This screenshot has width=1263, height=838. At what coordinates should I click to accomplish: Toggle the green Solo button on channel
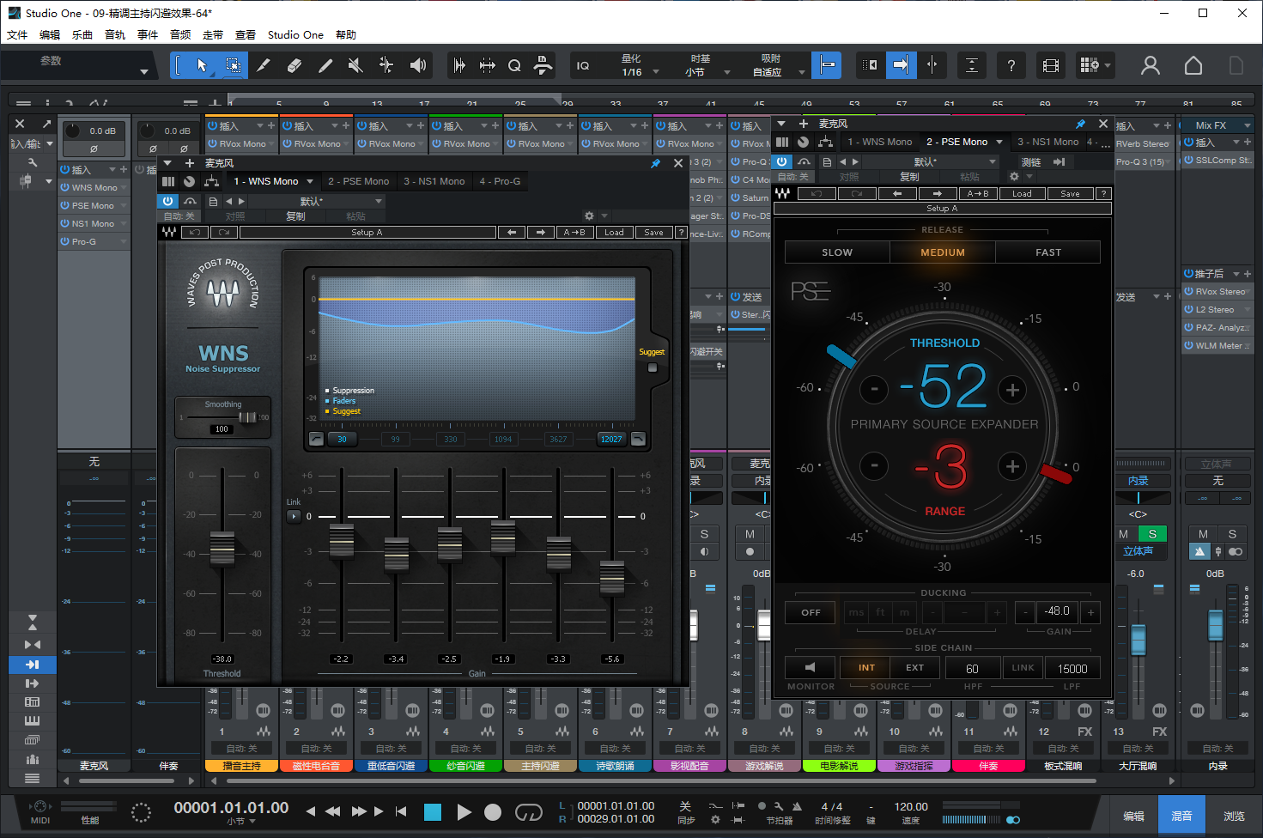click(x=1152, y=534)
